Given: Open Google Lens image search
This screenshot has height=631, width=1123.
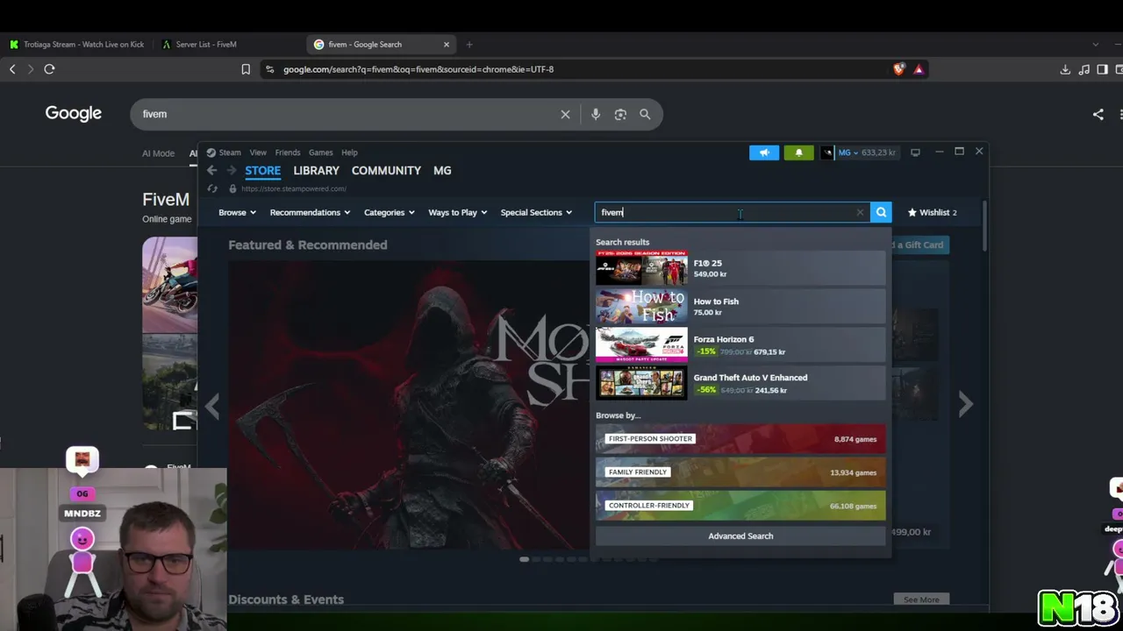Looking at the screenshot, I should (x=620, y=114).
